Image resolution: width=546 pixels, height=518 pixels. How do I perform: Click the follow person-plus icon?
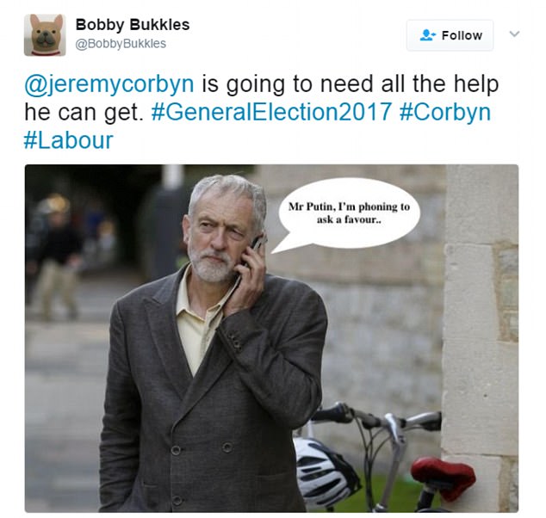point(428,35)
